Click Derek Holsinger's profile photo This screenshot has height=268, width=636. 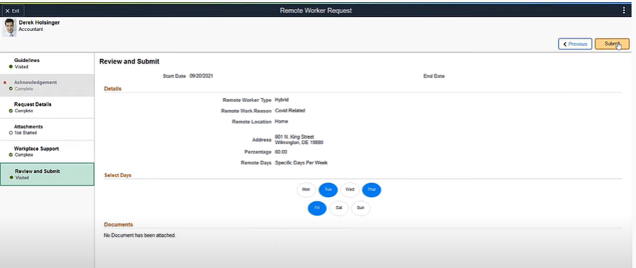tap(9, 27)
